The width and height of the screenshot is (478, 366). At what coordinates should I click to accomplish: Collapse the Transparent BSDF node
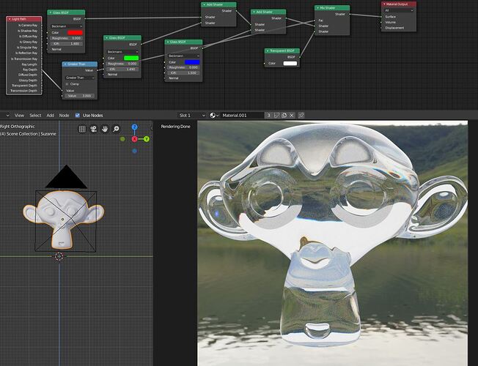click(268, 51)
